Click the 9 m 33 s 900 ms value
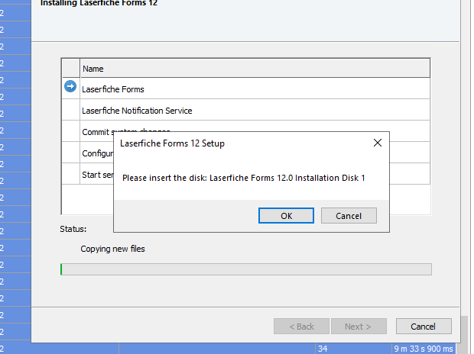The height and width of the screenshot is (354, 474). click(x=424, y=349)
